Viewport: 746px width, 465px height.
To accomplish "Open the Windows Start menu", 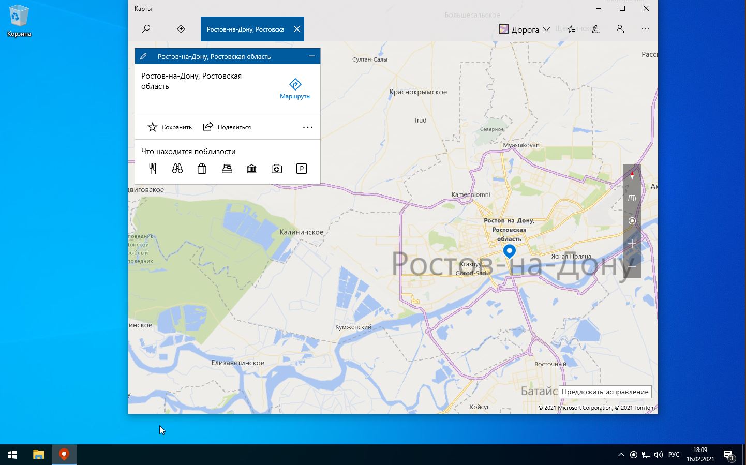I will 12,455.
